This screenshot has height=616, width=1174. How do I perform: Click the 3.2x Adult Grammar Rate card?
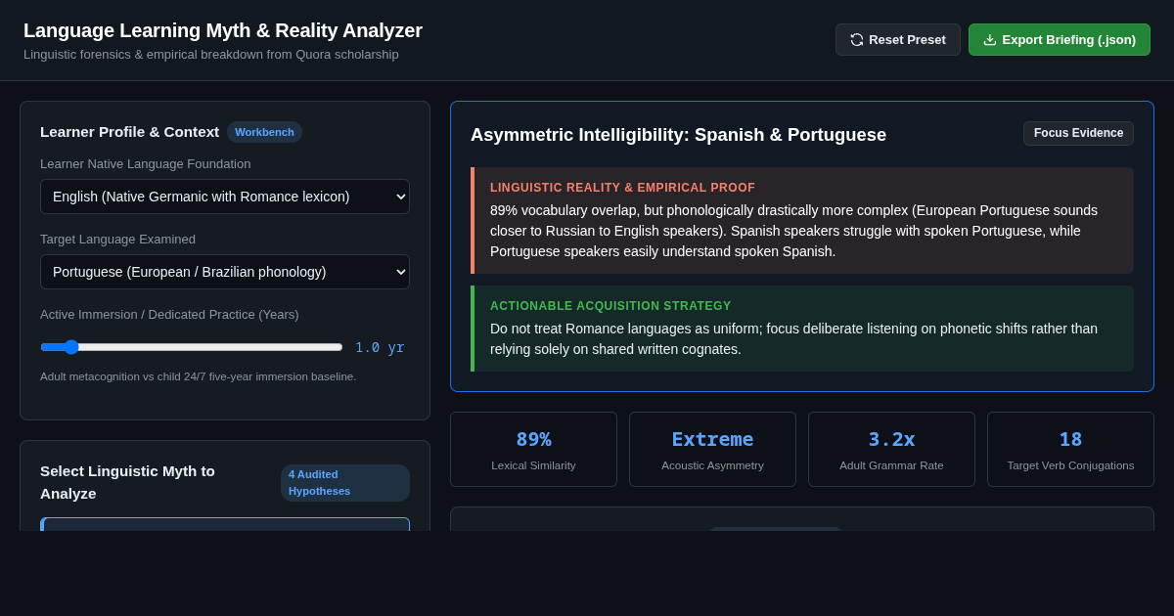point(891,449)
